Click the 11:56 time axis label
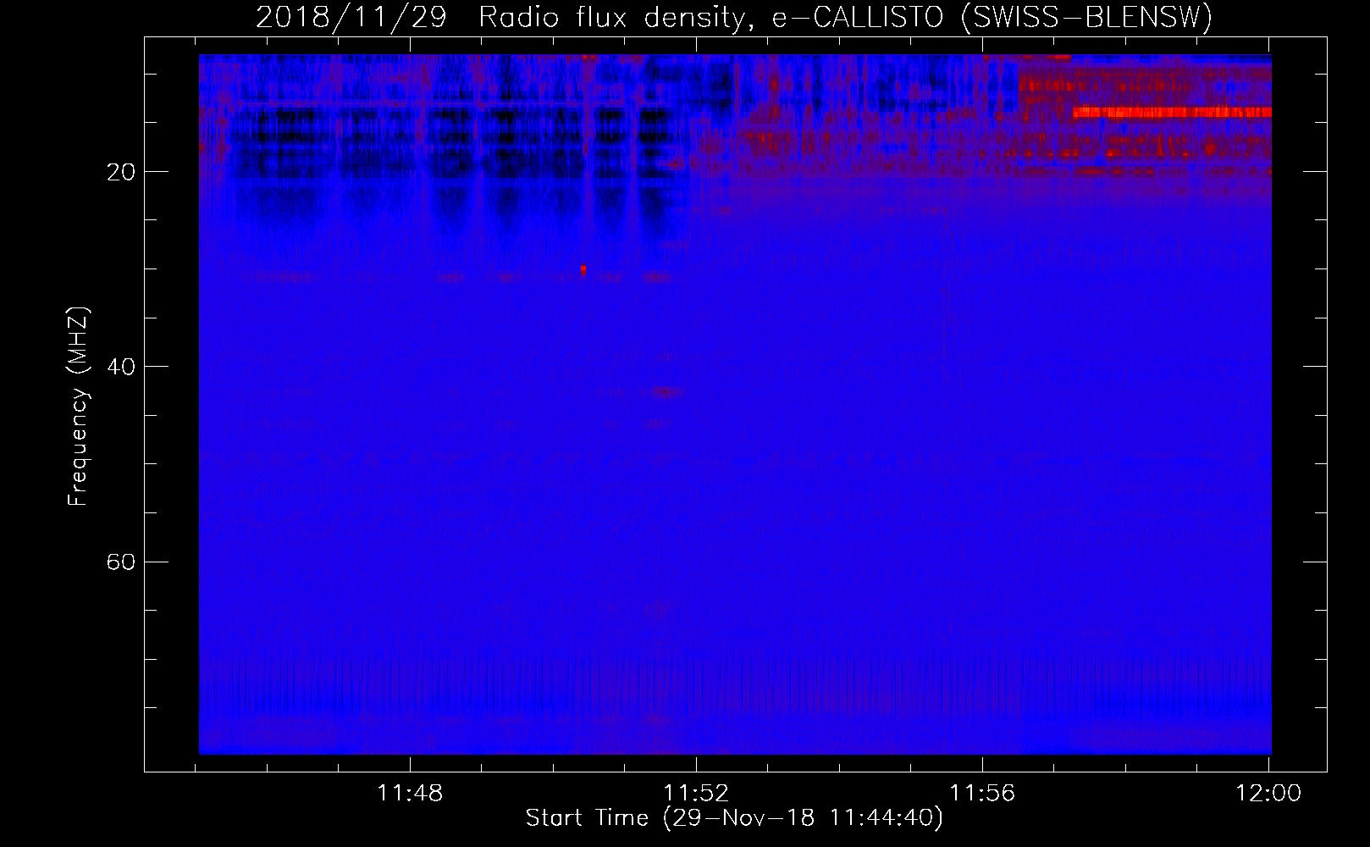Viewport: 1370px width, 847px height. [x=982, y=794]
